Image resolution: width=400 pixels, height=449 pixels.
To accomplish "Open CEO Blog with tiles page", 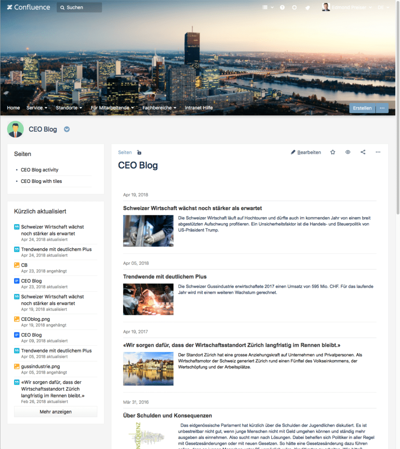I will click(x=41, y=181).
